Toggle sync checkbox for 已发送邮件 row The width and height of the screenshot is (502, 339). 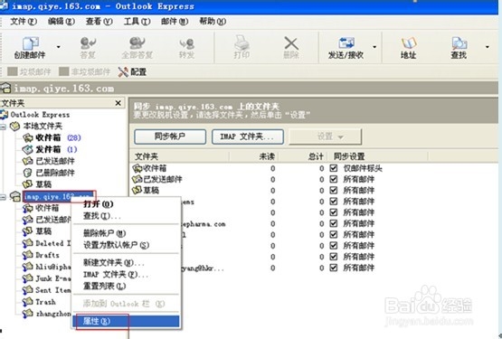[x=334, y=179]
